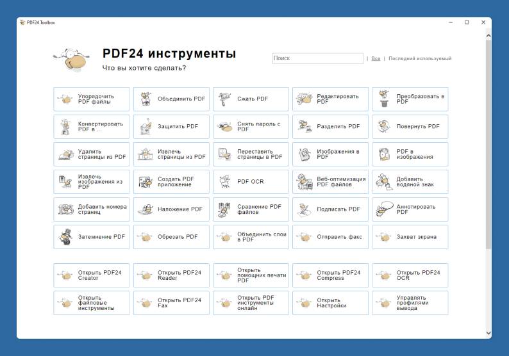
Task: Click the Подписать PDF sign icon
Action: coord(305,209)
